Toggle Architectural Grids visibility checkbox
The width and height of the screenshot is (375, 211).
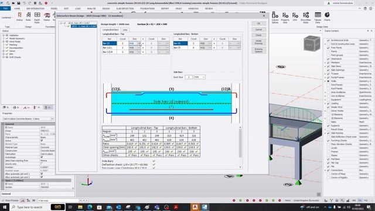point(328,40)
